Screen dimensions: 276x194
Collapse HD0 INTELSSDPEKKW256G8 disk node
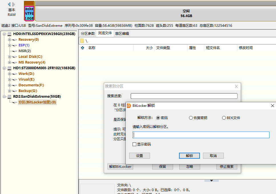tap(4, 34)
